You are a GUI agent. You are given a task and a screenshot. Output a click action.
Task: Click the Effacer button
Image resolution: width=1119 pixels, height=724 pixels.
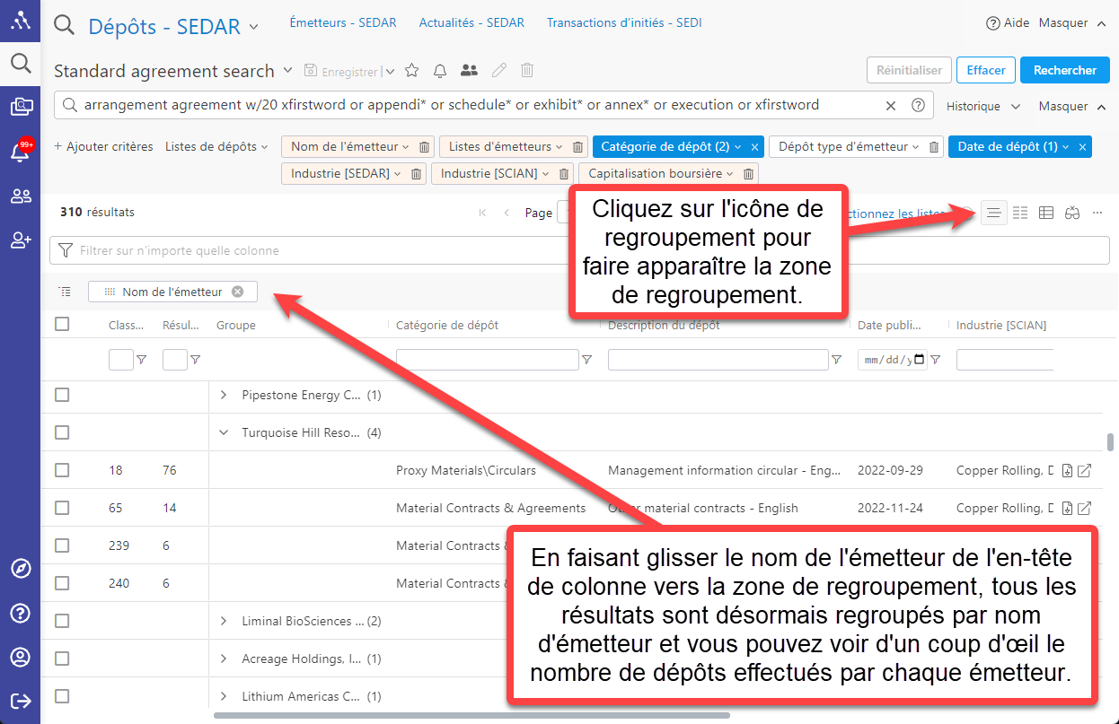pos(986,70)
